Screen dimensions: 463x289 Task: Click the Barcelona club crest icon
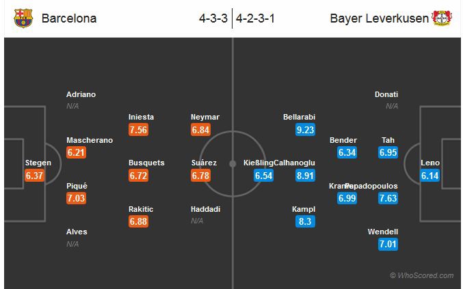tap(23, 18)
